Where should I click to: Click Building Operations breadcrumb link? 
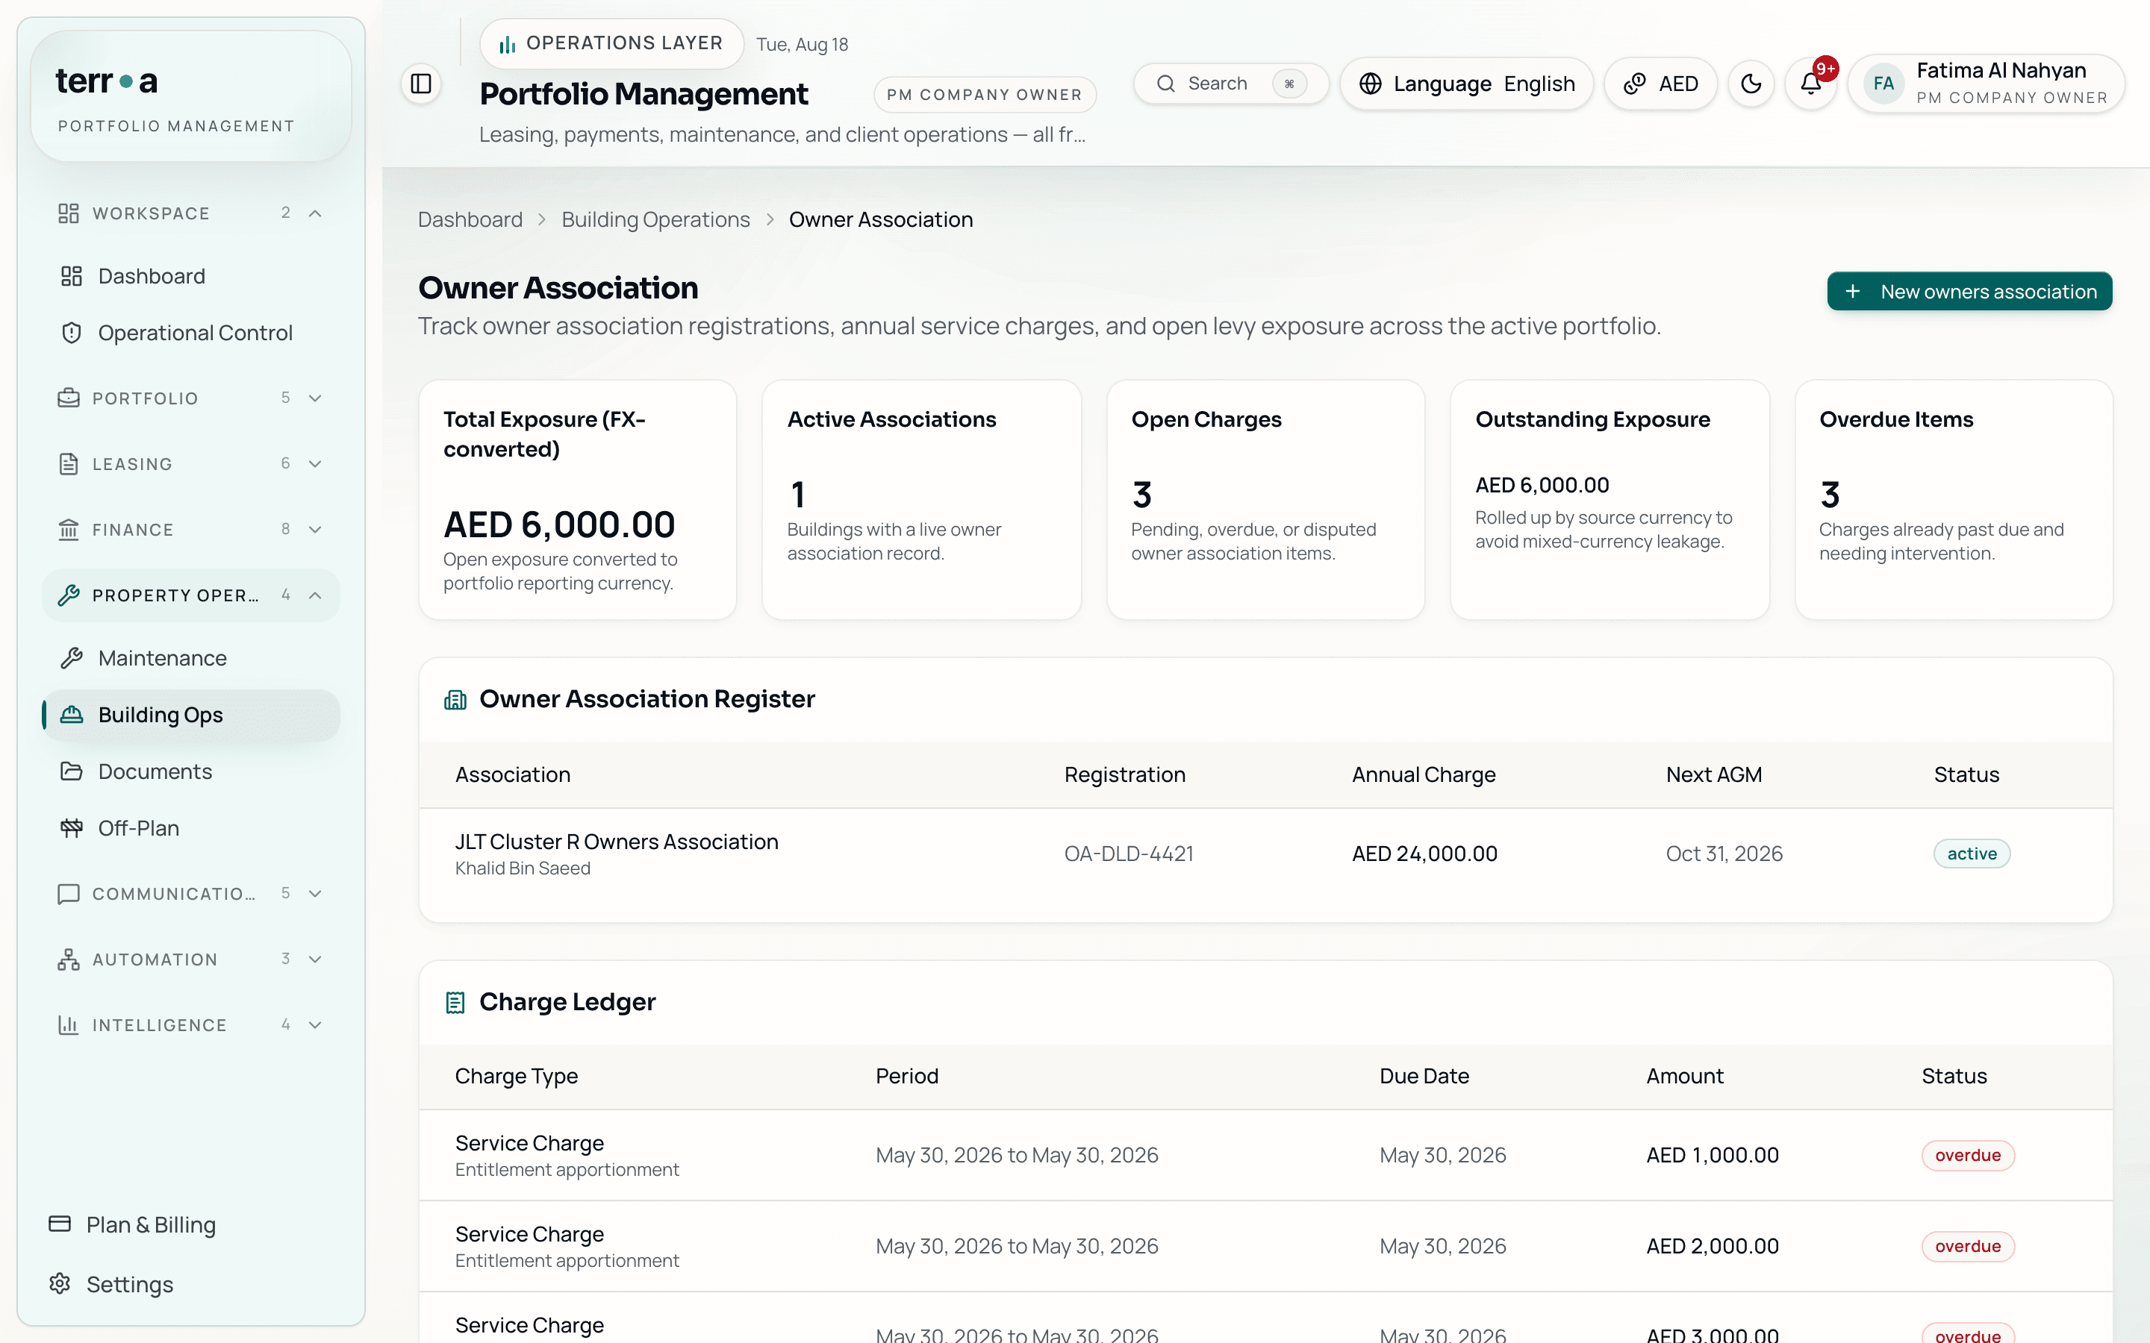pos(655,219)
